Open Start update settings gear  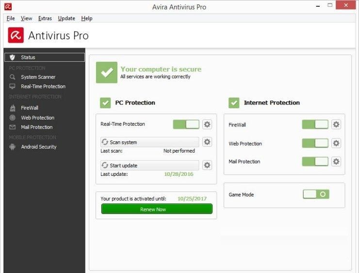point(207,165)
